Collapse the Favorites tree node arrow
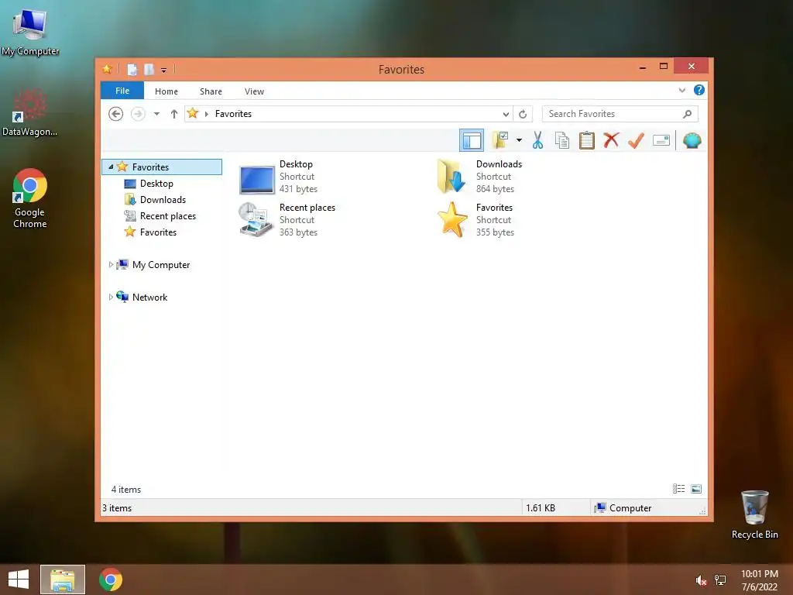The width and height of the screenshot is (793, 595). pyautogui.click(x=111, y=167)
